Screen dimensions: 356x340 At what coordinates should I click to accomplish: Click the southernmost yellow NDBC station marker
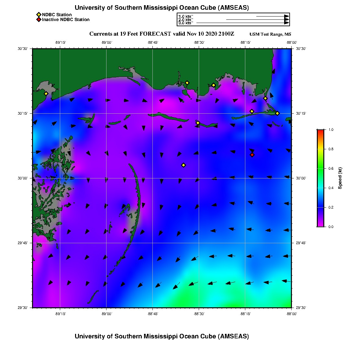(184, 165)
